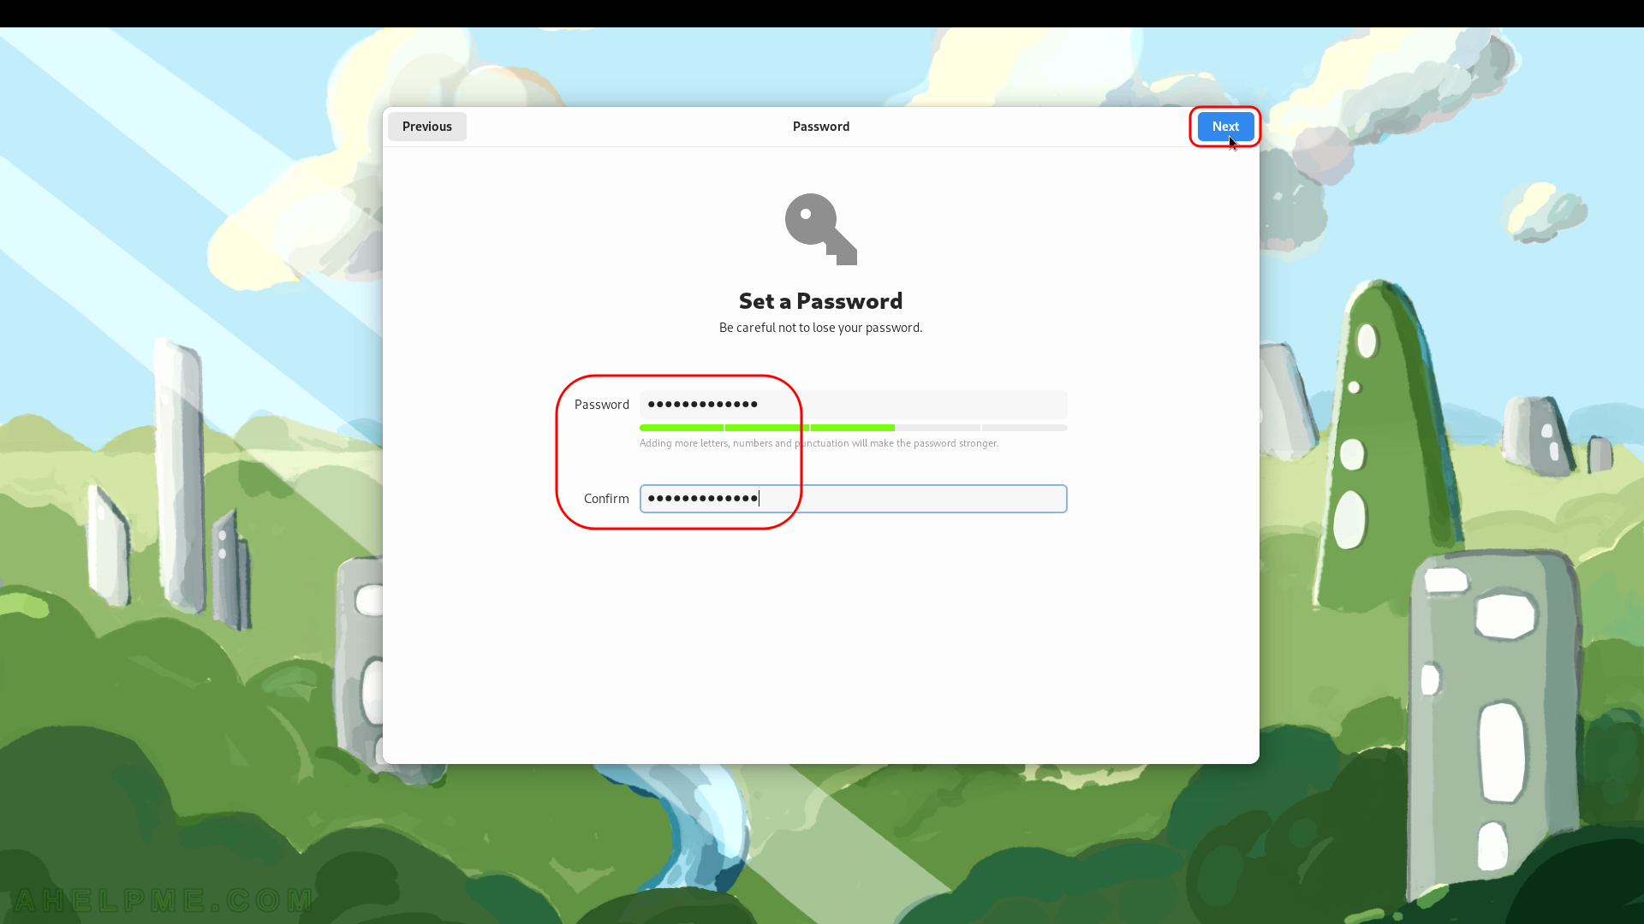Click the Password header bar title
The height and width of the screenshot is (924, 1644).
point(820,127)
